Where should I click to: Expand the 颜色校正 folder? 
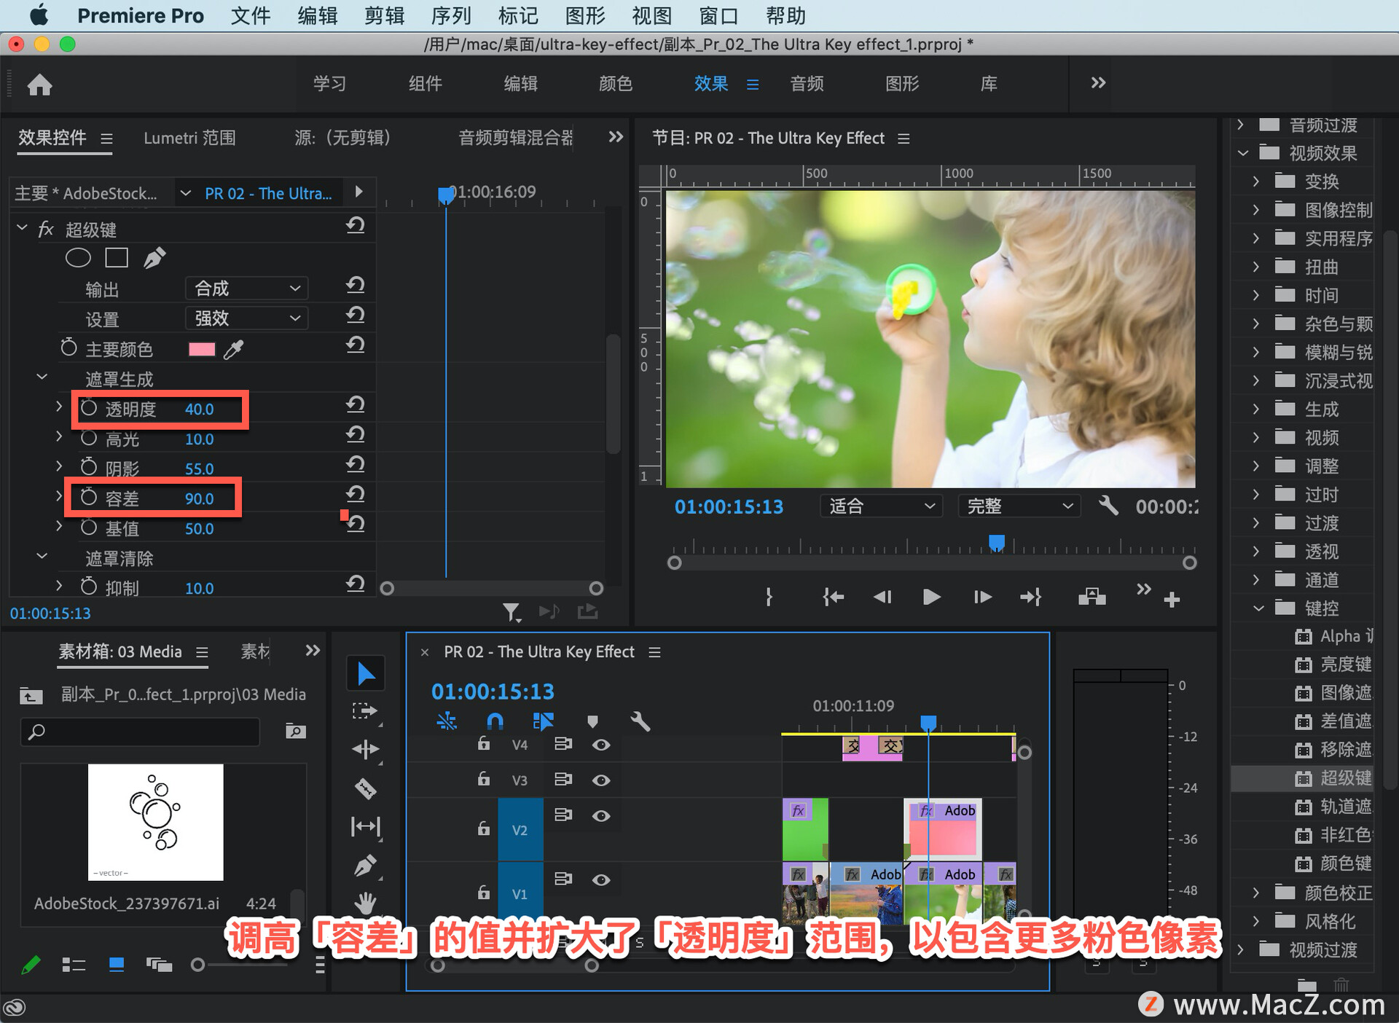tap(1256, 893)
